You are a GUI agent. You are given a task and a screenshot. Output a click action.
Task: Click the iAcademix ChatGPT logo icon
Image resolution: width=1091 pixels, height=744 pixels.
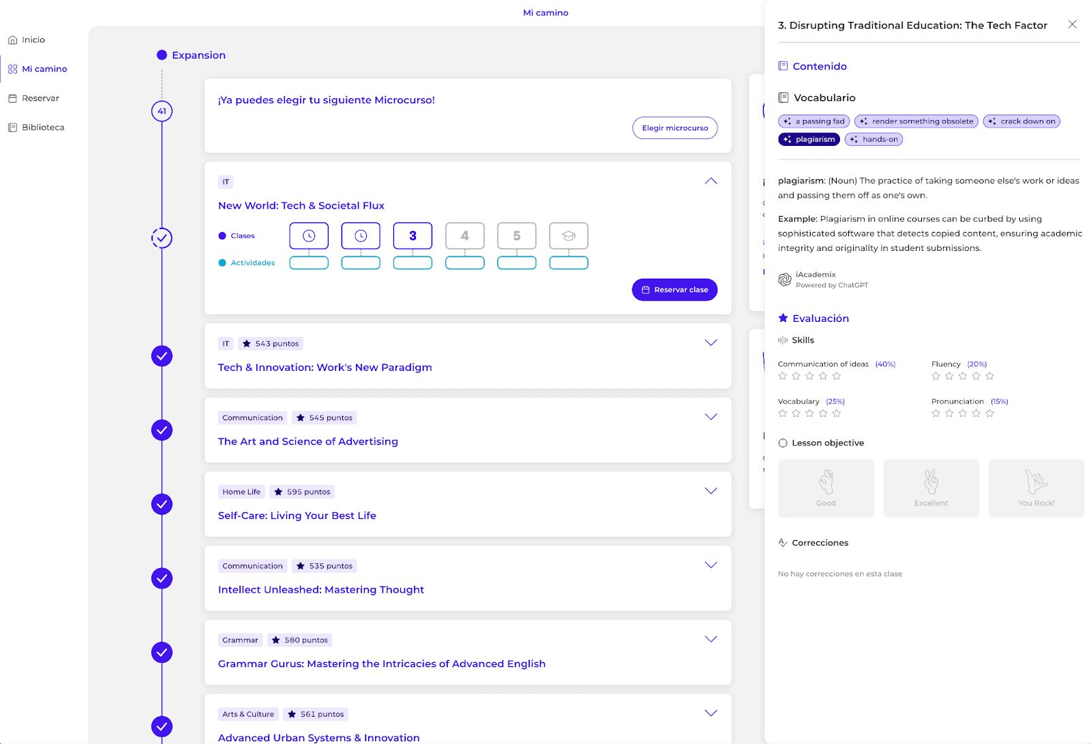[x=785, y=280]
